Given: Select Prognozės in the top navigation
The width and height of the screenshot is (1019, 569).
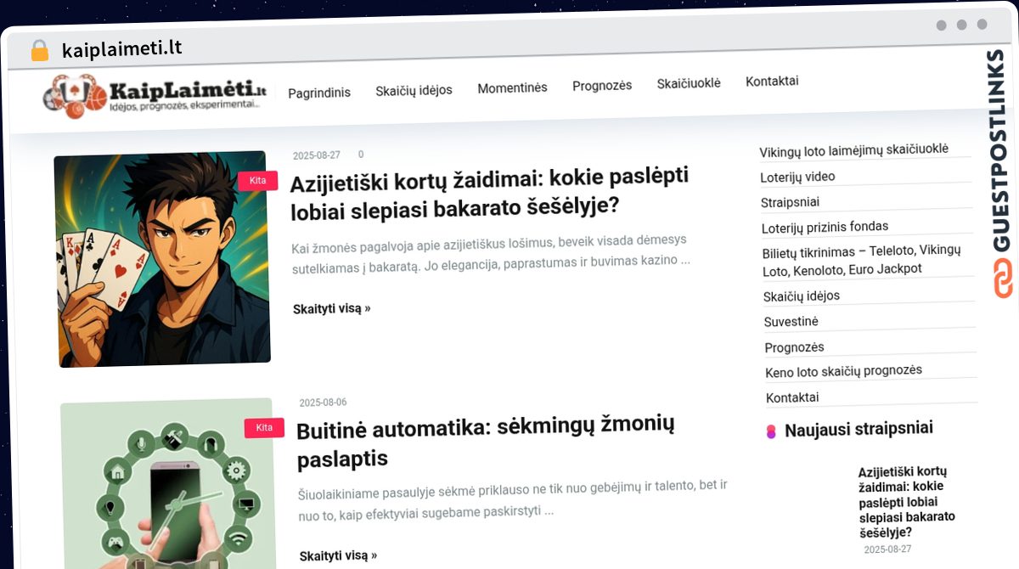Looking at the screenshot, I should point(602,86).
